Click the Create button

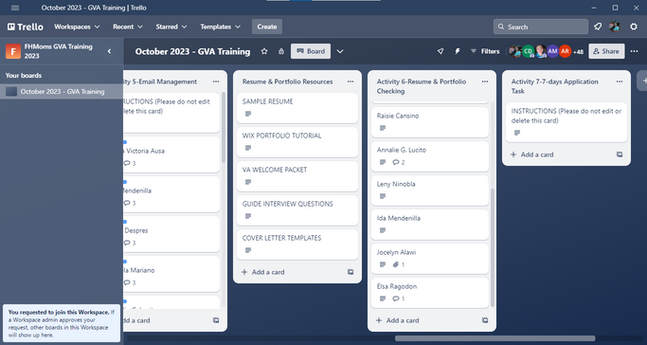click(x=267, y=27)
